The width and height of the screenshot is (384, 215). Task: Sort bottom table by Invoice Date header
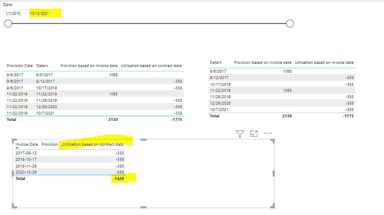27,144
